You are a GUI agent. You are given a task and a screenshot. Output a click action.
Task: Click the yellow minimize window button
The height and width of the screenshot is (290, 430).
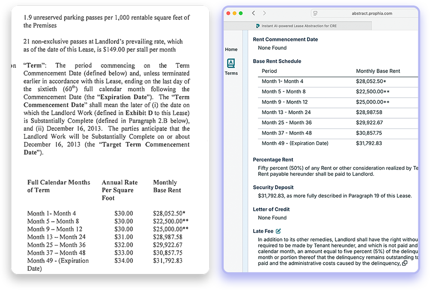coord(234,13)
